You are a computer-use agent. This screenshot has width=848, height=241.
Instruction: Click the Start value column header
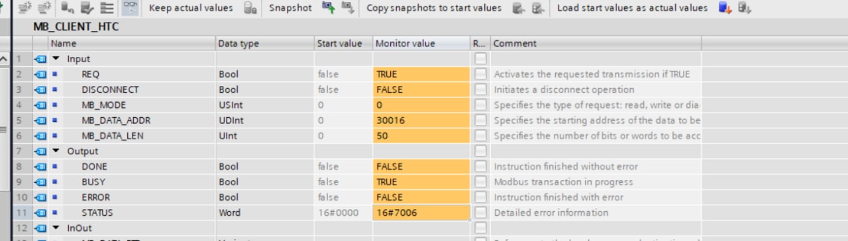click(343, 44)
